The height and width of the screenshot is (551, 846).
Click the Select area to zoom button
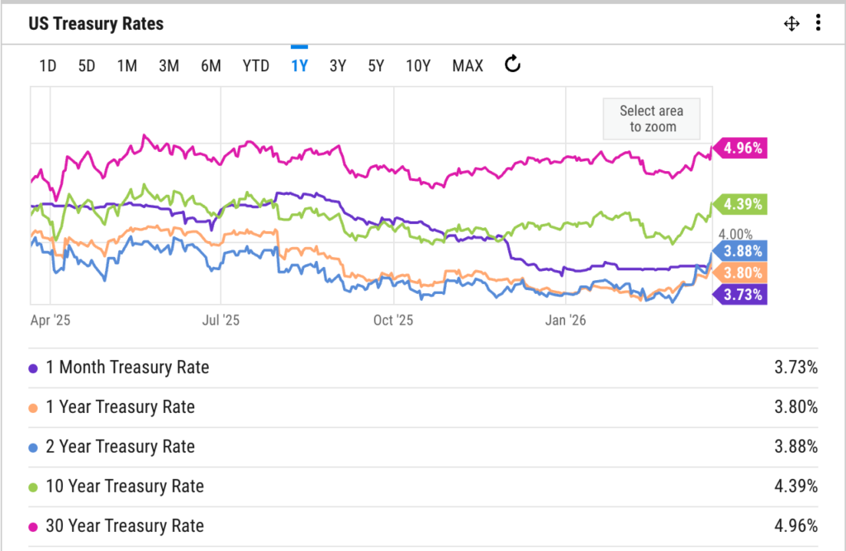pos(652,119)
